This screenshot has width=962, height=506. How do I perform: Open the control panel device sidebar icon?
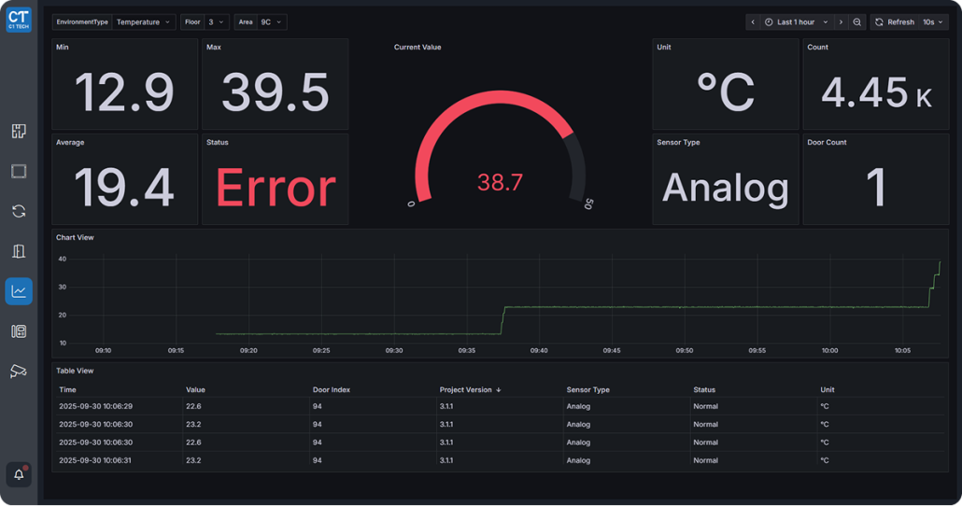click(x=19, y=331)
